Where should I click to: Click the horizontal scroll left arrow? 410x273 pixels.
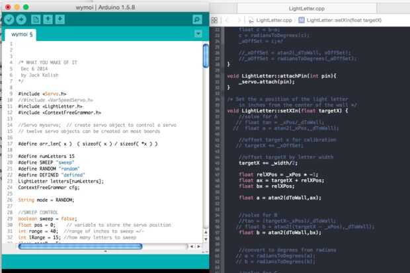[192, 247]
